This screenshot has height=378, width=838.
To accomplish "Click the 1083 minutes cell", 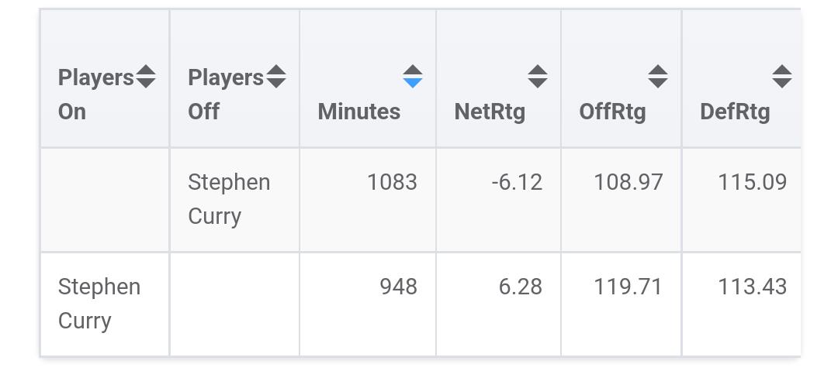I will 392,183.
